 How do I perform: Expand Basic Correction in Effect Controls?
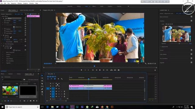3,52
